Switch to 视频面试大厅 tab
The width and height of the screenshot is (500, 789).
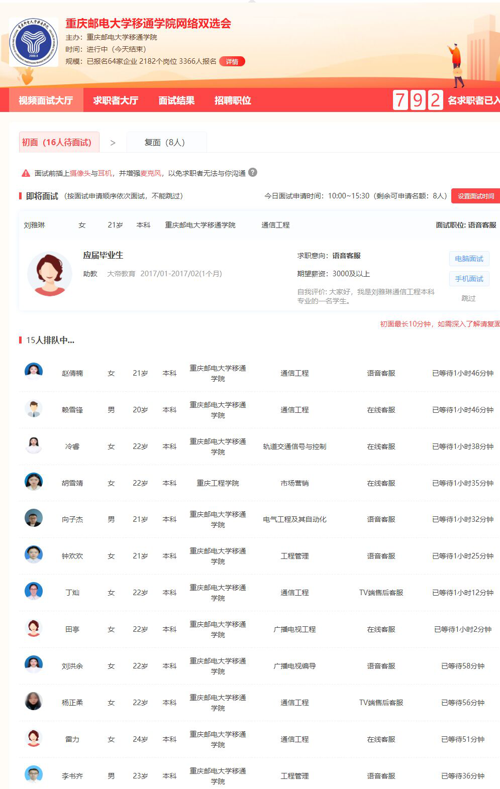click(46, 100)
